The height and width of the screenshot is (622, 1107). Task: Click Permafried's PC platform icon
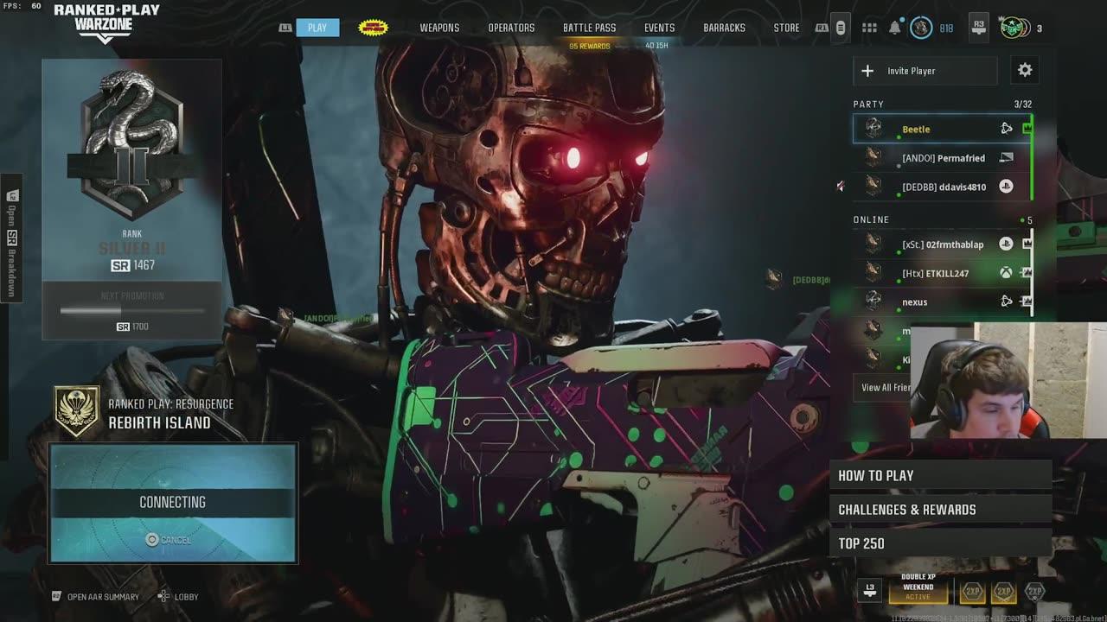coord(1006,158)
